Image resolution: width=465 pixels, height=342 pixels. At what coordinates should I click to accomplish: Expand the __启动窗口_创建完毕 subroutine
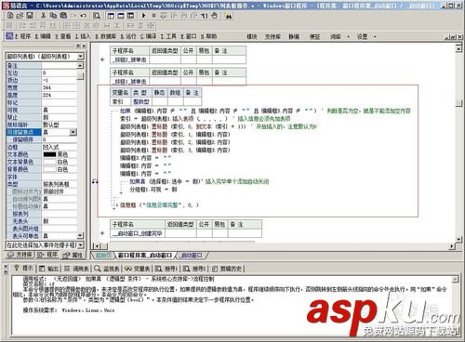pyautogui.click(x=102, y=233)
